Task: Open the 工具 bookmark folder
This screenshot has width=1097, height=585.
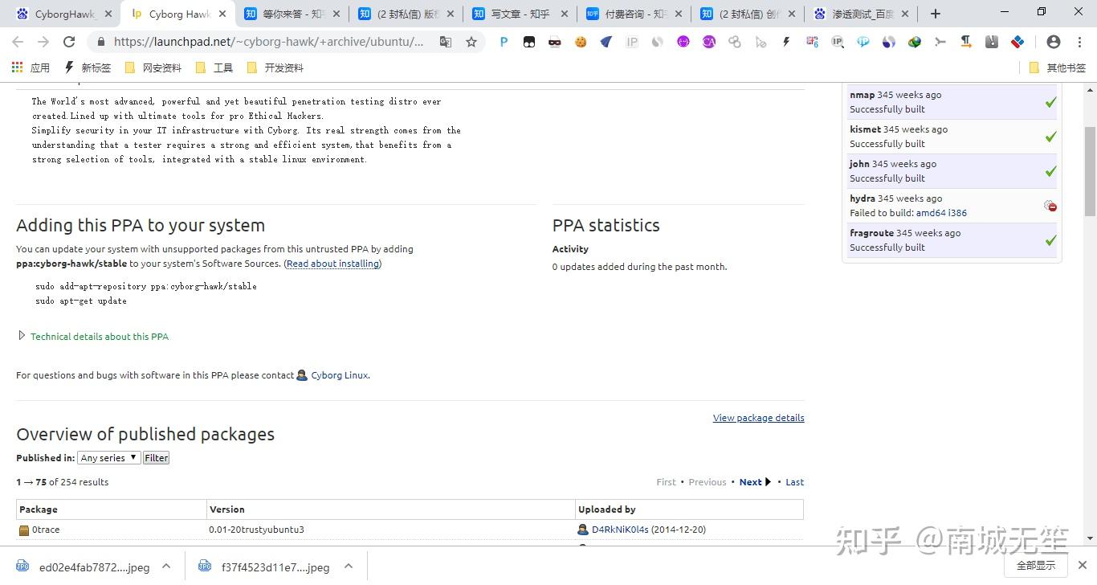Action: click(214, 68)
